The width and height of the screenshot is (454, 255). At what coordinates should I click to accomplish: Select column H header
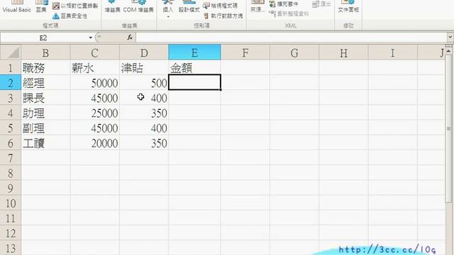point(343,52)
